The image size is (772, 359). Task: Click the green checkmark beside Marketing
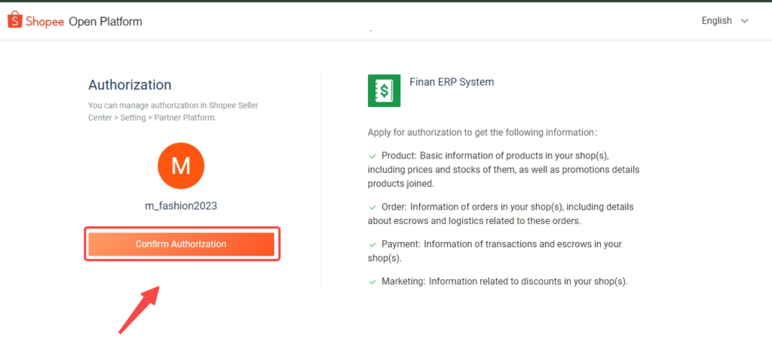point(372,282)
